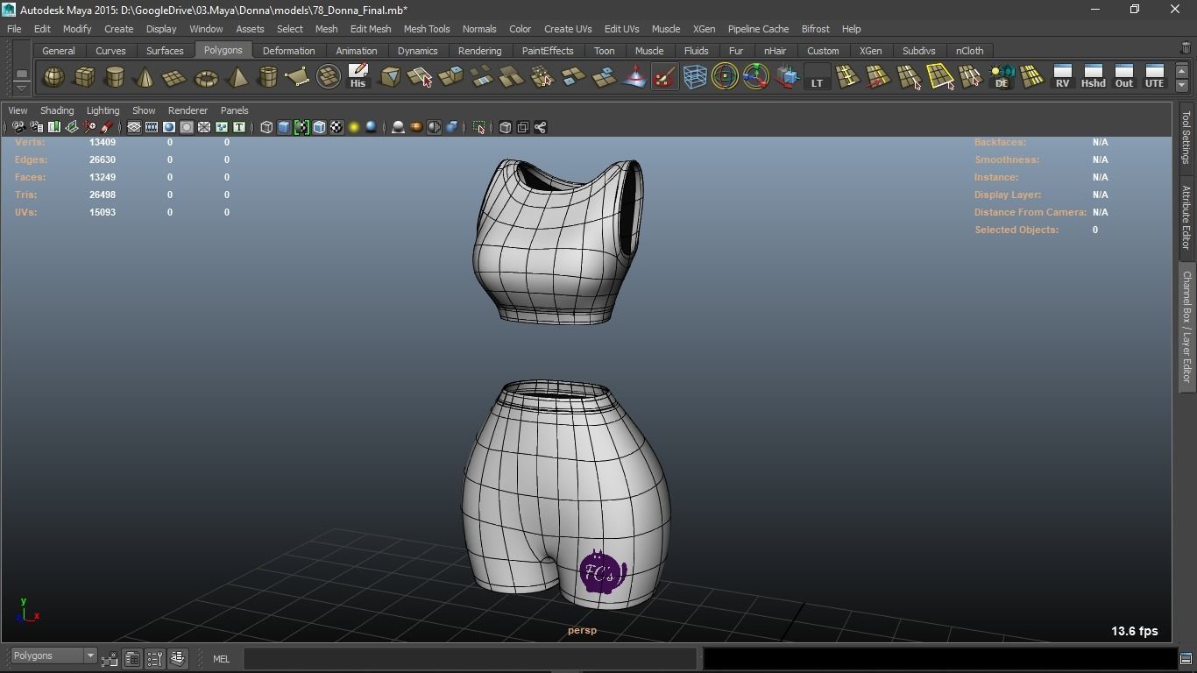Open the shelf options dropdown arrow on left
This screenshot has height=673, width=1197.
coord(21,87)
